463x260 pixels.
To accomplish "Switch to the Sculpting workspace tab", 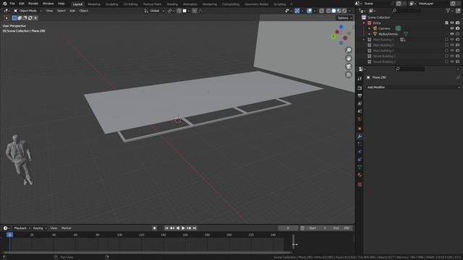I will click(x=112, y=4).
